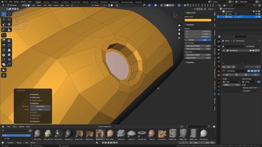Open the Playback menu in the timeline

[11, 143]
